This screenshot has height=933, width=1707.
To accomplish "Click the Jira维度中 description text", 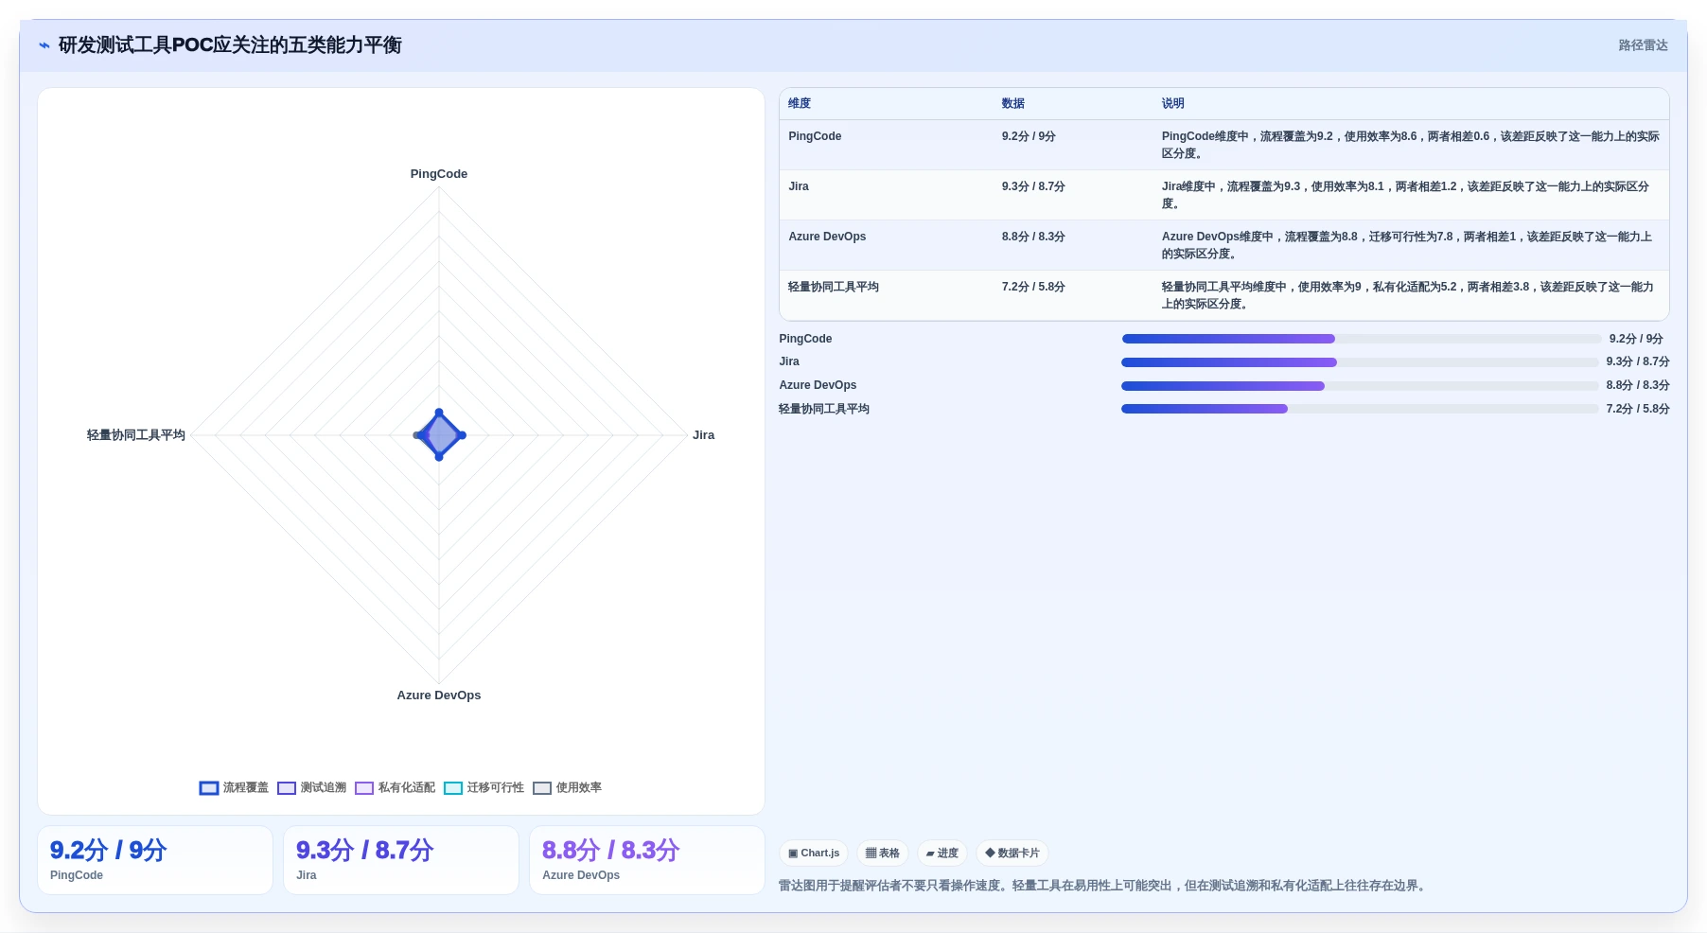I will [1406, 195].
